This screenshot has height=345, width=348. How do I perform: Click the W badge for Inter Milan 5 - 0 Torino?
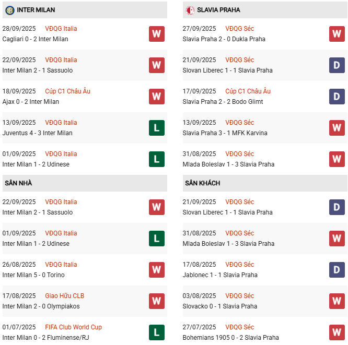click(x=156, y=270)
